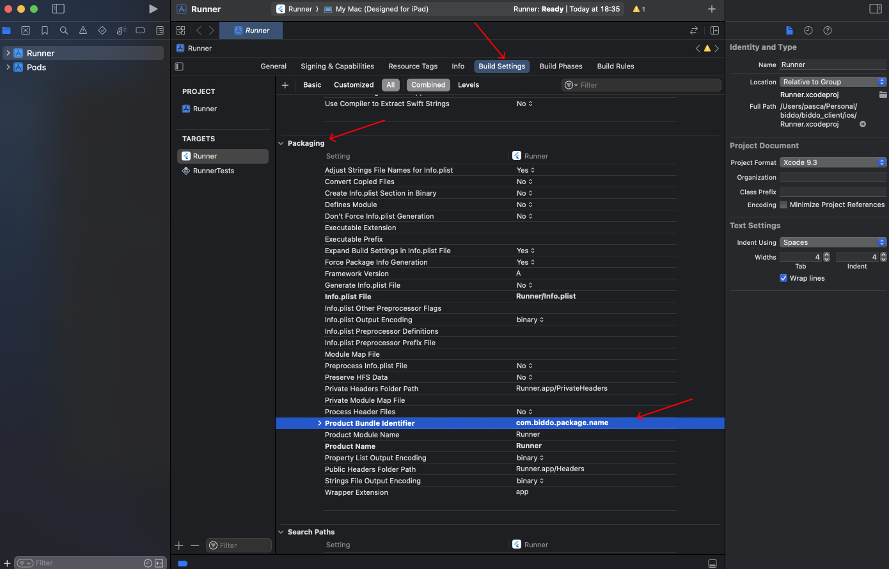889x569 pixels.
Task: Open the Issue navigator warning triangle
Action: coord(83,30)
